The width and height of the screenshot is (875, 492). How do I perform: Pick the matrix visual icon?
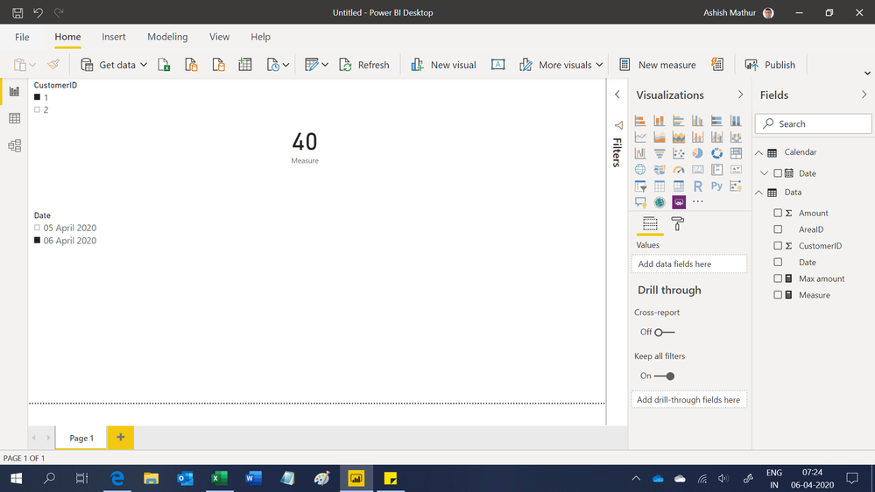[x=679, y=186]
